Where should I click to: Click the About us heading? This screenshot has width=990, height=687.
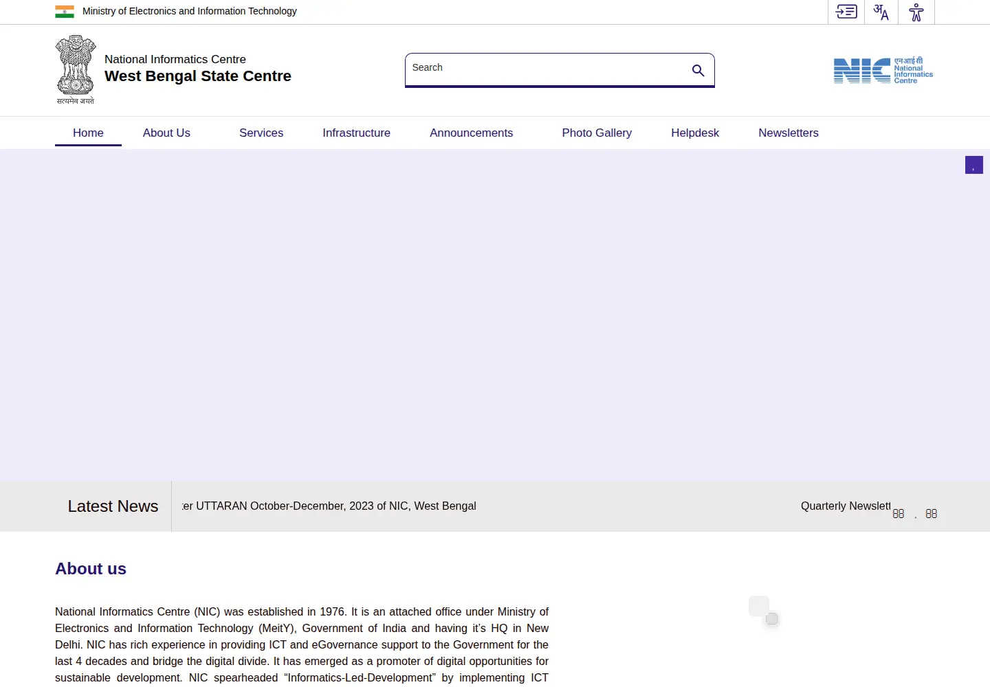coord(91,569)
